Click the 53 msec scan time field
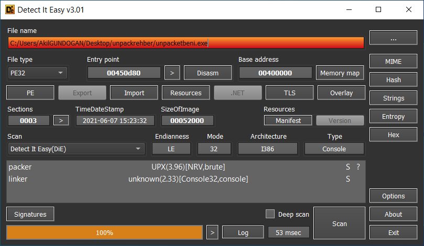Image resolution: width=424 pixels, height=246 pixels. (x=288, y=232)
